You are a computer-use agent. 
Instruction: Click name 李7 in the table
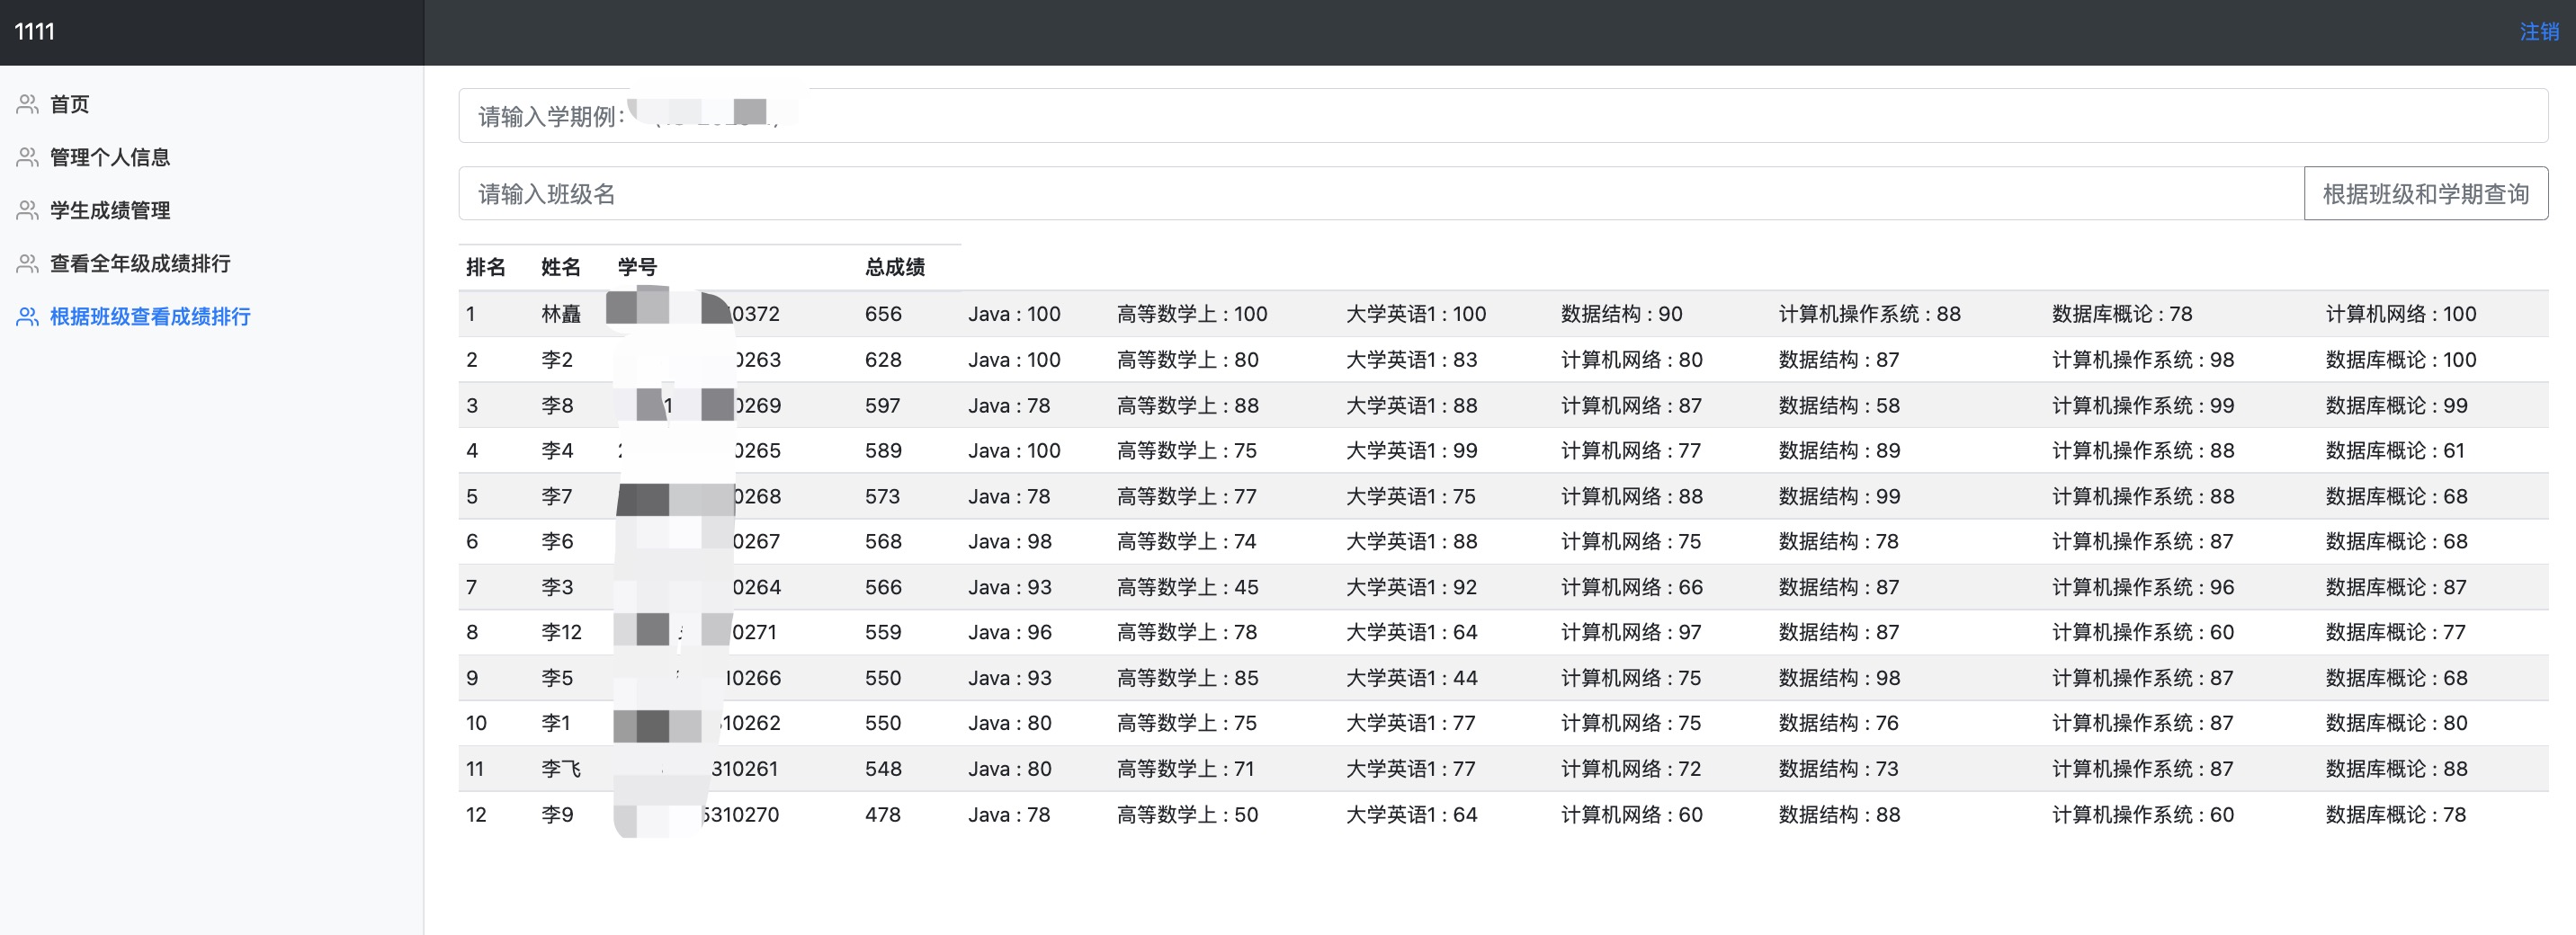click(x=557, y=497)
